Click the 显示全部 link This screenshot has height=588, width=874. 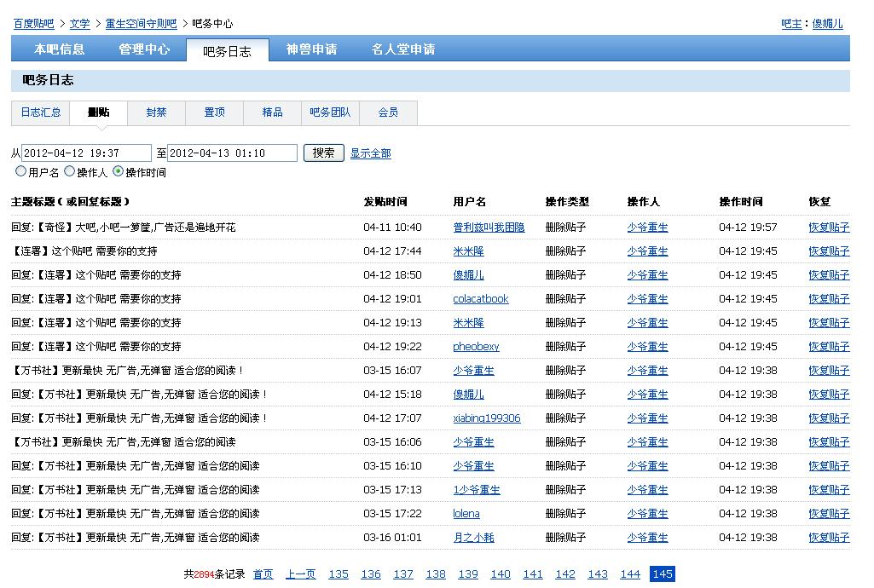pyautogui.click(x=371, y=153)
